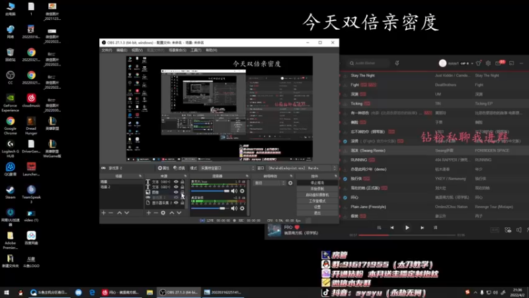Adjust the 桌面音频 volume slider

click(x=210, y=209)
